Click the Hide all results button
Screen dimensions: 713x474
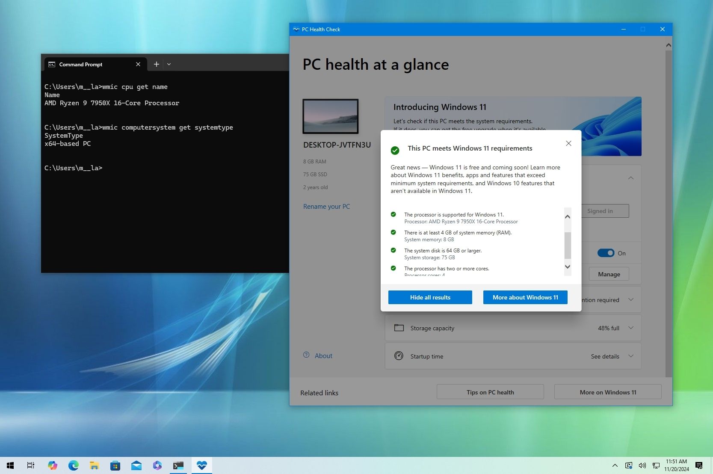coord(429,297)
